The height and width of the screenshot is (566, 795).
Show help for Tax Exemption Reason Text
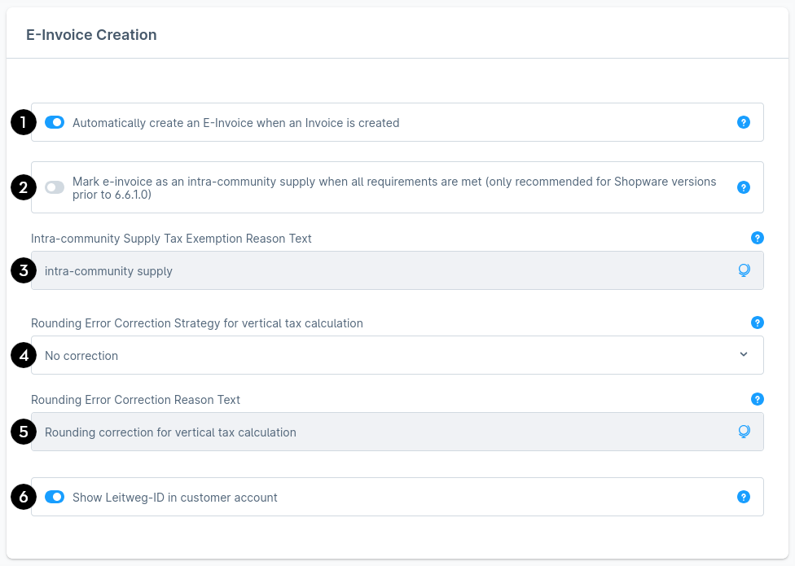(x=757, y=238)
